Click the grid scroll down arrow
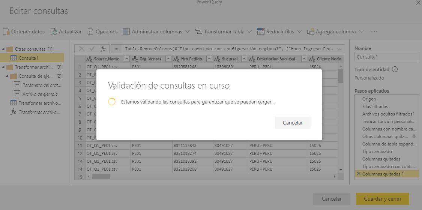 click(341, 169)
